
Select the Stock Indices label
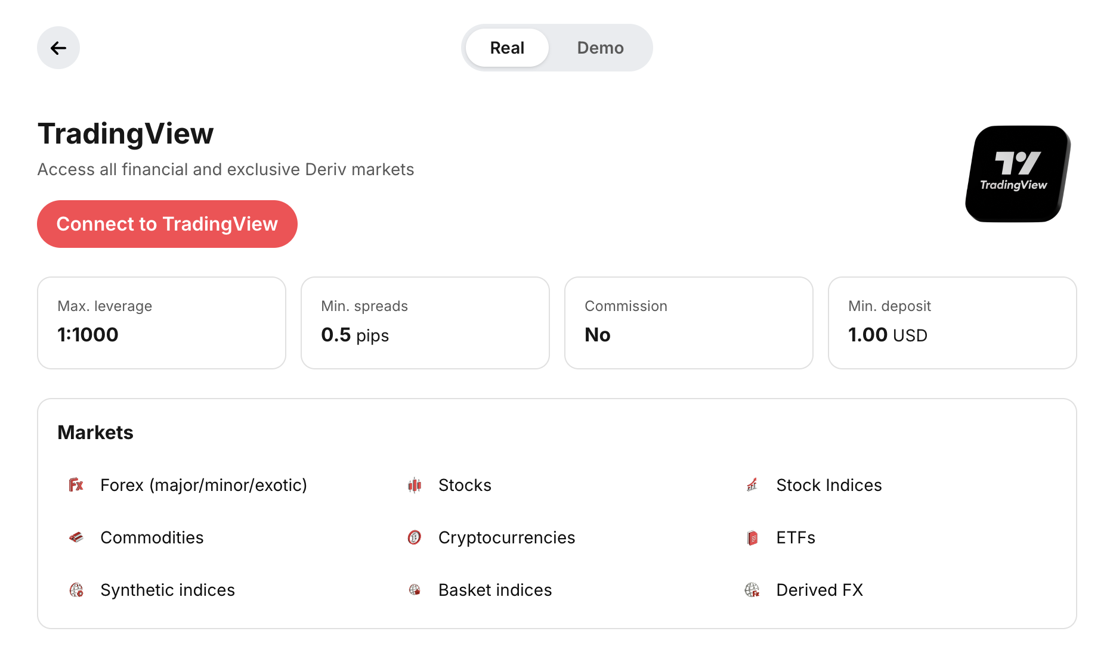(828, 485)
